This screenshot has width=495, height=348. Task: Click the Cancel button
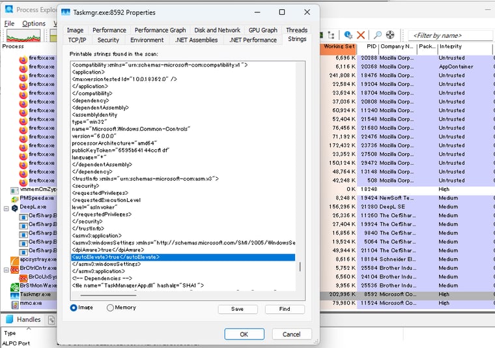(x=292, y=334)
